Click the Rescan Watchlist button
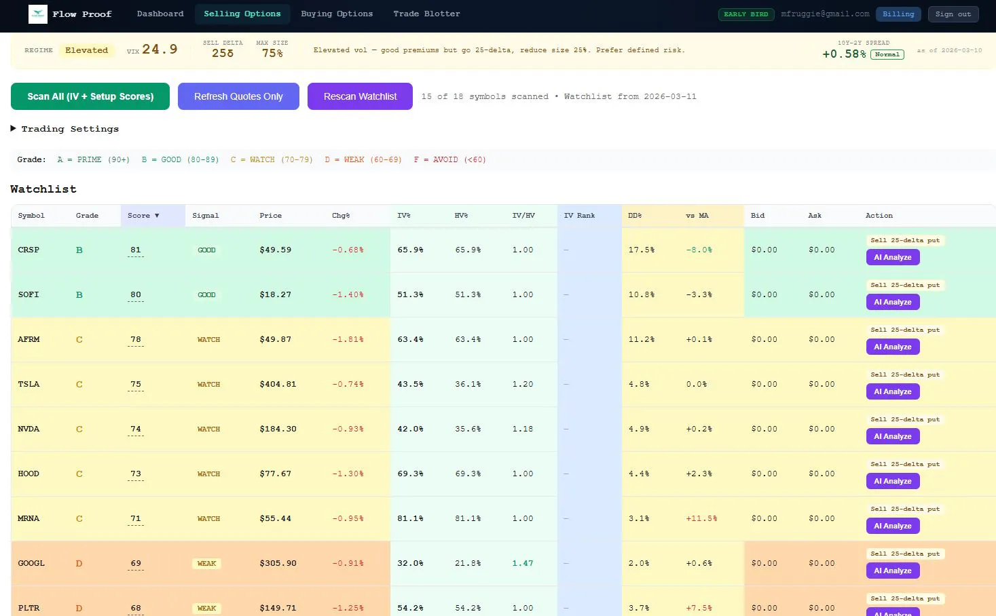This screenshot has height=616, width=996. tap(360, 96)
